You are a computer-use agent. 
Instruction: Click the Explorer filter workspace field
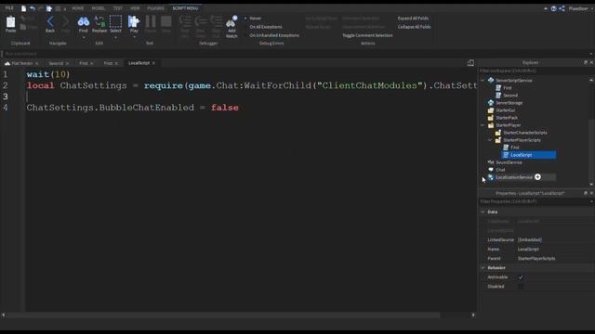[535, 71]
